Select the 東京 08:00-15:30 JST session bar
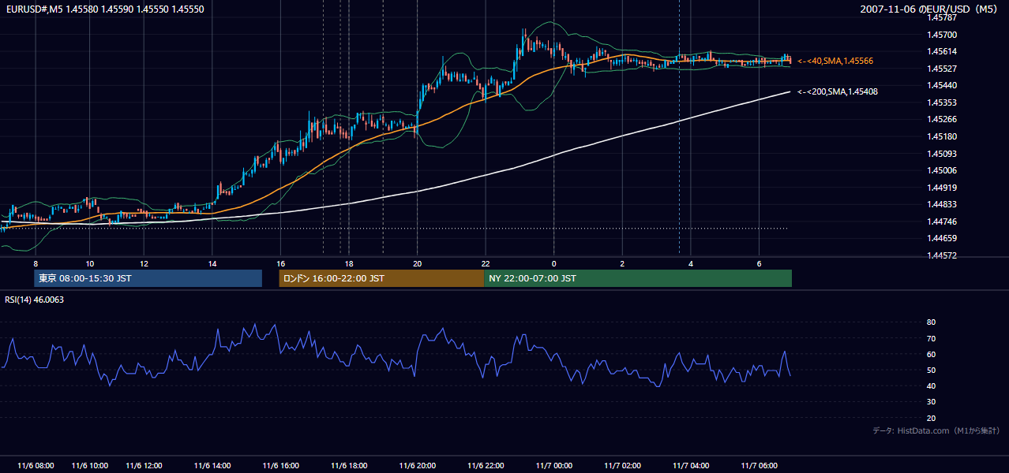This screenshot has height=473, width=1009. pos(148,278)
